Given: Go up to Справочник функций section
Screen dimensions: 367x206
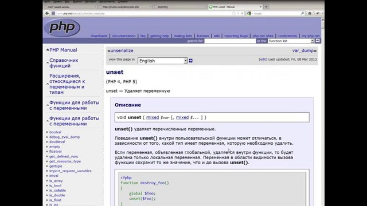Looking at the screenshot, I should pos(64,63).
